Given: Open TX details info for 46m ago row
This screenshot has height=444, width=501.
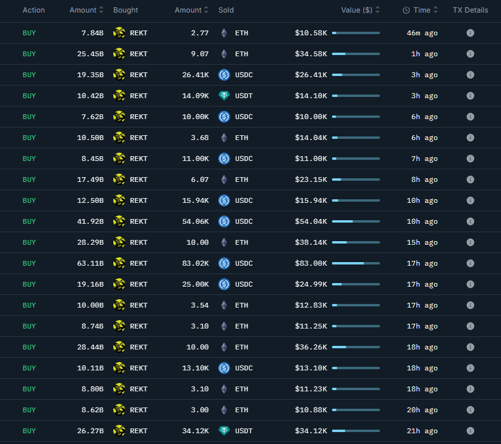Looking at the screenshot, I should 470,33.
